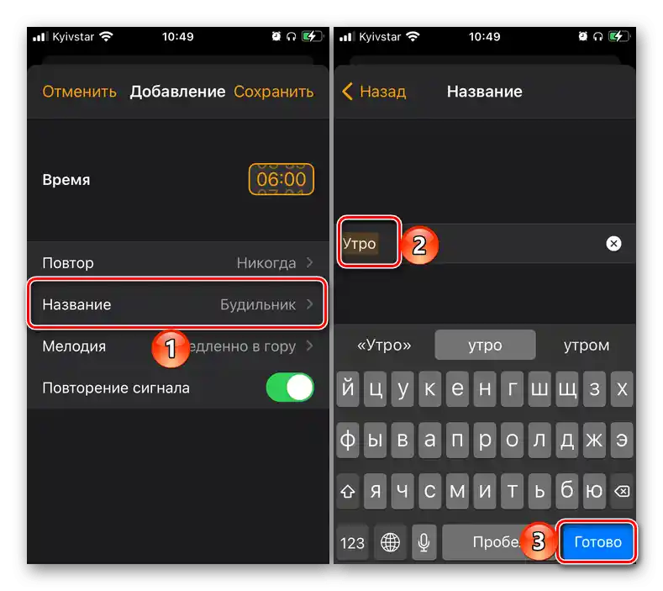Open the Название Будильник row
Screen dimensions: 663x591
click(178, 304)
